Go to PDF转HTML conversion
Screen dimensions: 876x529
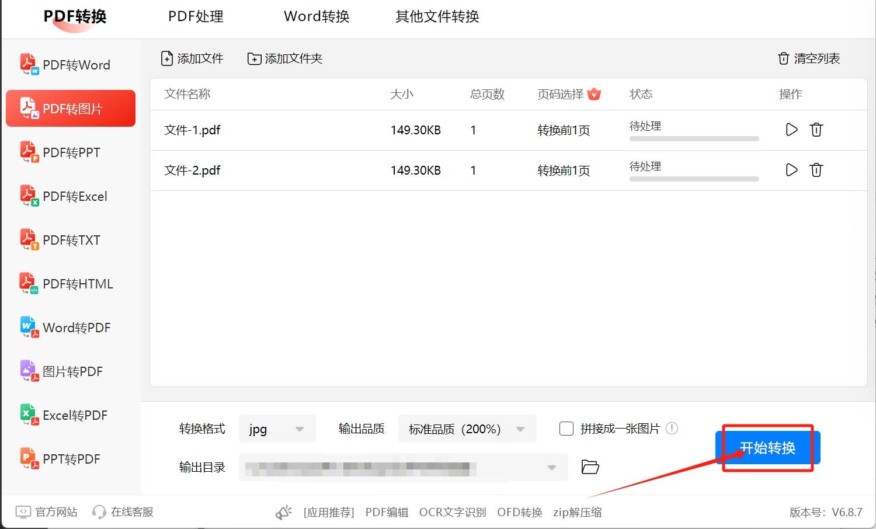pos(71,284)
